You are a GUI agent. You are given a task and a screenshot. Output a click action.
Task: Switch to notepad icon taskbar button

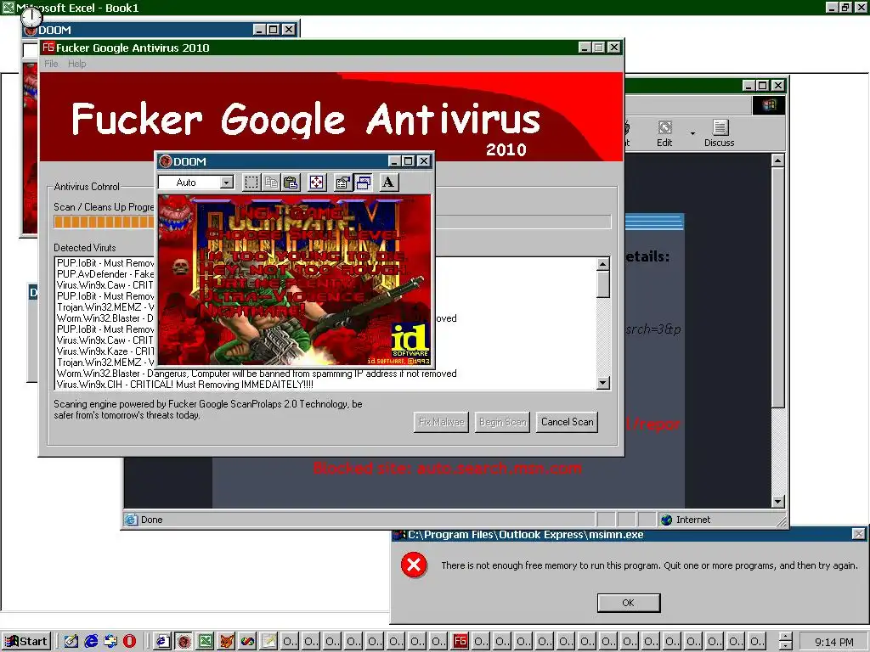tap(268, 641)
